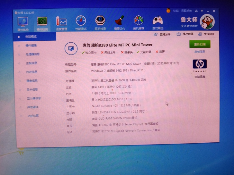
Task: Select 处理器信息 in the sidebar
Action: tap(32, 54)
